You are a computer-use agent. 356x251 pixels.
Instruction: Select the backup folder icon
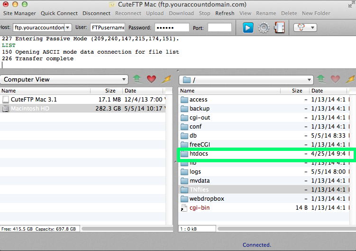(184, 109)
